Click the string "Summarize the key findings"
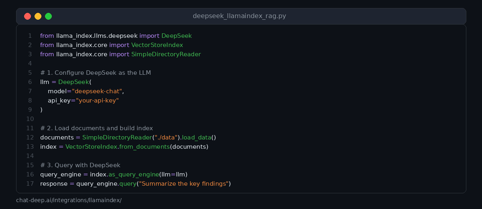The width and height of the screenshot is (482, 209). click(x=183, y=184)
